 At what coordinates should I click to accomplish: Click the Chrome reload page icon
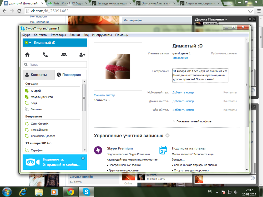click(x=20, y=11)
